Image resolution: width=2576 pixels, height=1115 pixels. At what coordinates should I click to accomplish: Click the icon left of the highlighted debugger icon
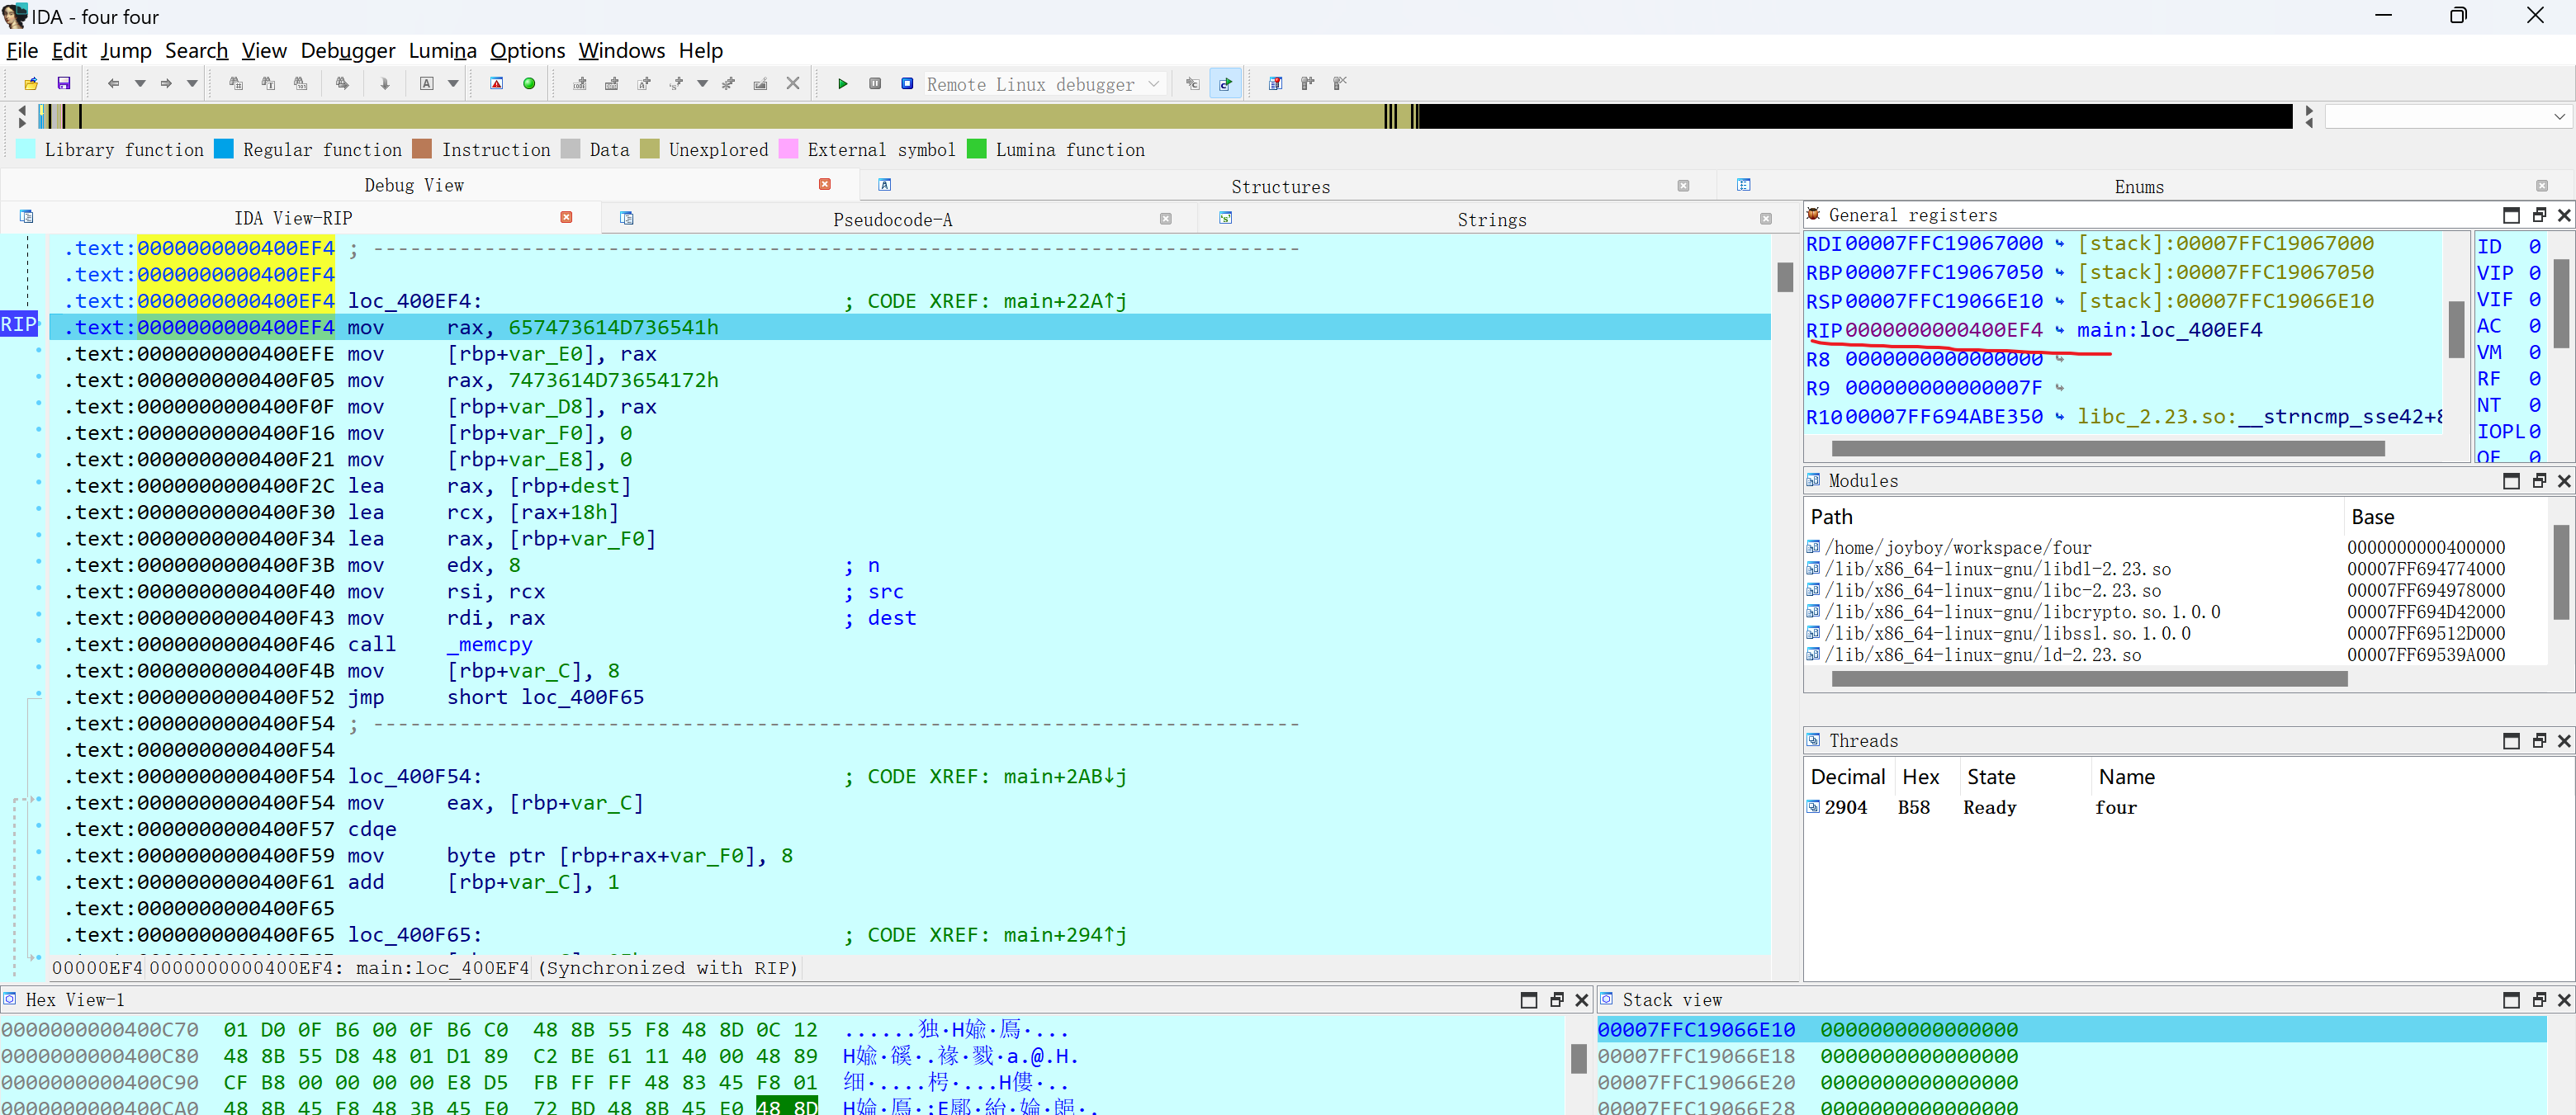(1193, 84)
